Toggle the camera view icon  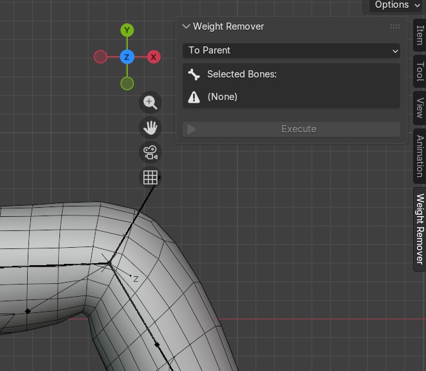click(x=150, y=152)
